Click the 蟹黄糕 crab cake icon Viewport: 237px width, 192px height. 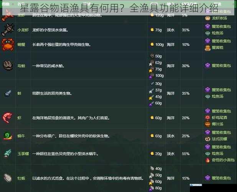pyautogui.click(x=207, y=48)
